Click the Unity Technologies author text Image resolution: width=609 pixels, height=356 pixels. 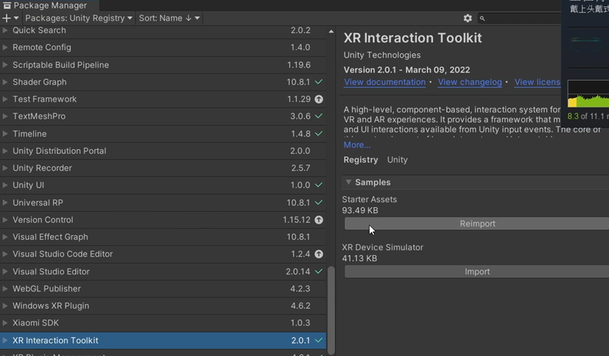[x=382, y=55]
